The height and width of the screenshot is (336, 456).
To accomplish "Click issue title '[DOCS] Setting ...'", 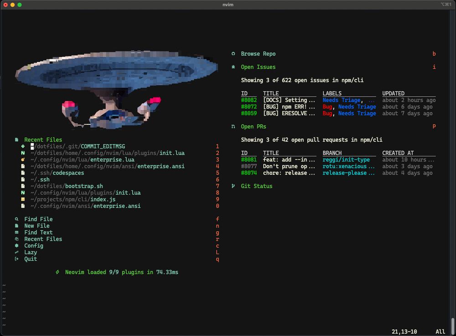I will click(x=289, y=100).
